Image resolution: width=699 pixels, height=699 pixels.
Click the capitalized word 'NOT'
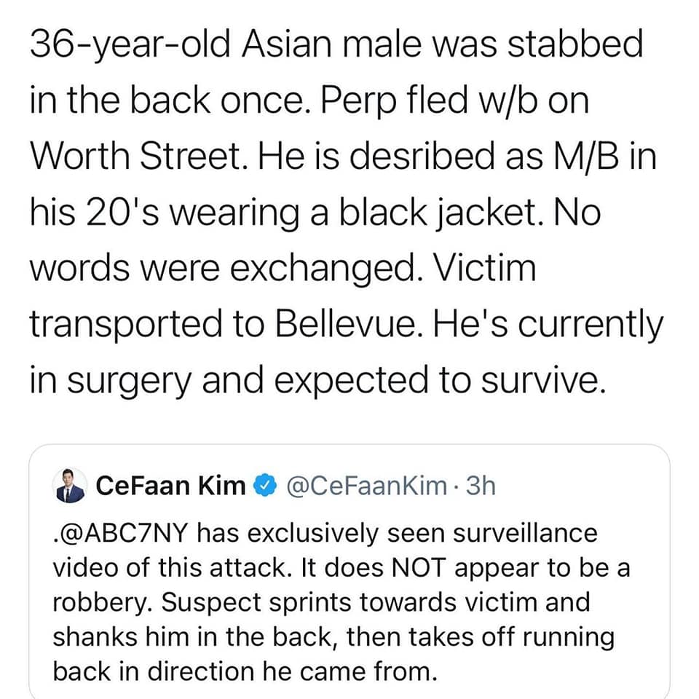(419, 568)
